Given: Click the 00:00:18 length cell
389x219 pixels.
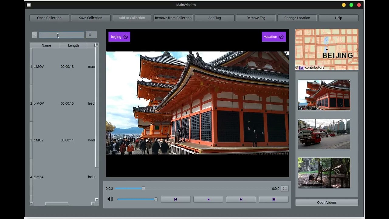Looking at the screenshot, I should (x=67, y=67).
